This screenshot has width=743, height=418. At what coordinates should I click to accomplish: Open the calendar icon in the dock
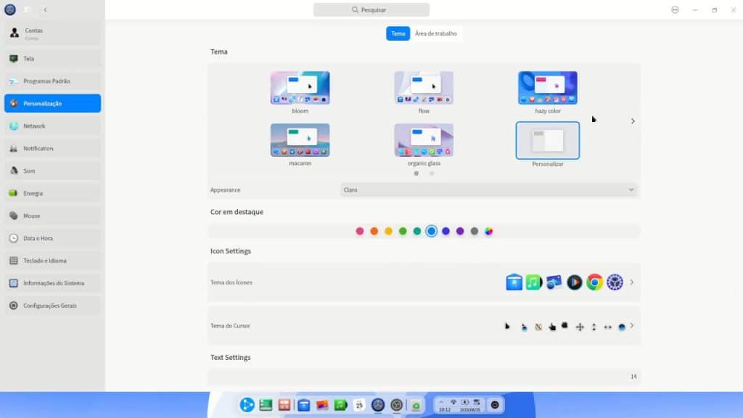pyautogui.click(x=359, y=405)
